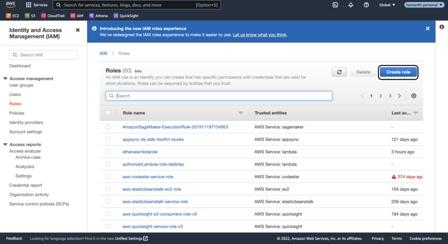
Task: Click the banner info icon
Action: [x=94, y=28]
